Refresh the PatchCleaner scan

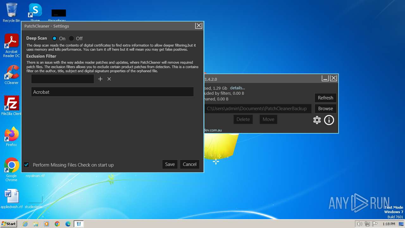tap(325, 98)
